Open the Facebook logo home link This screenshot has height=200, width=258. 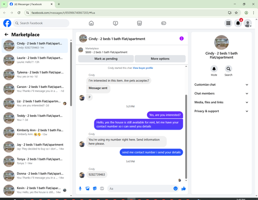pos(7,23)
